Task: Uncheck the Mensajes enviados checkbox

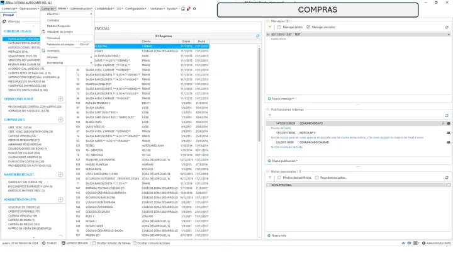Action: pos(310,27)
